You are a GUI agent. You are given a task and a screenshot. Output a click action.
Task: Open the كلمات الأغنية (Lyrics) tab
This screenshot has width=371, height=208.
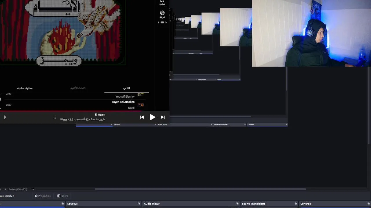[78, 88]
